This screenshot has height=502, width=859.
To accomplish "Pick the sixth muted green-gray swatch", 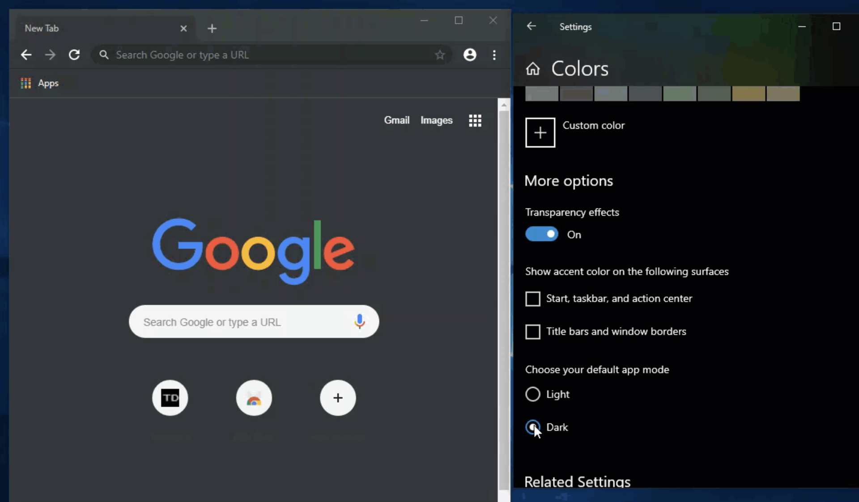I will click(714, 93).
